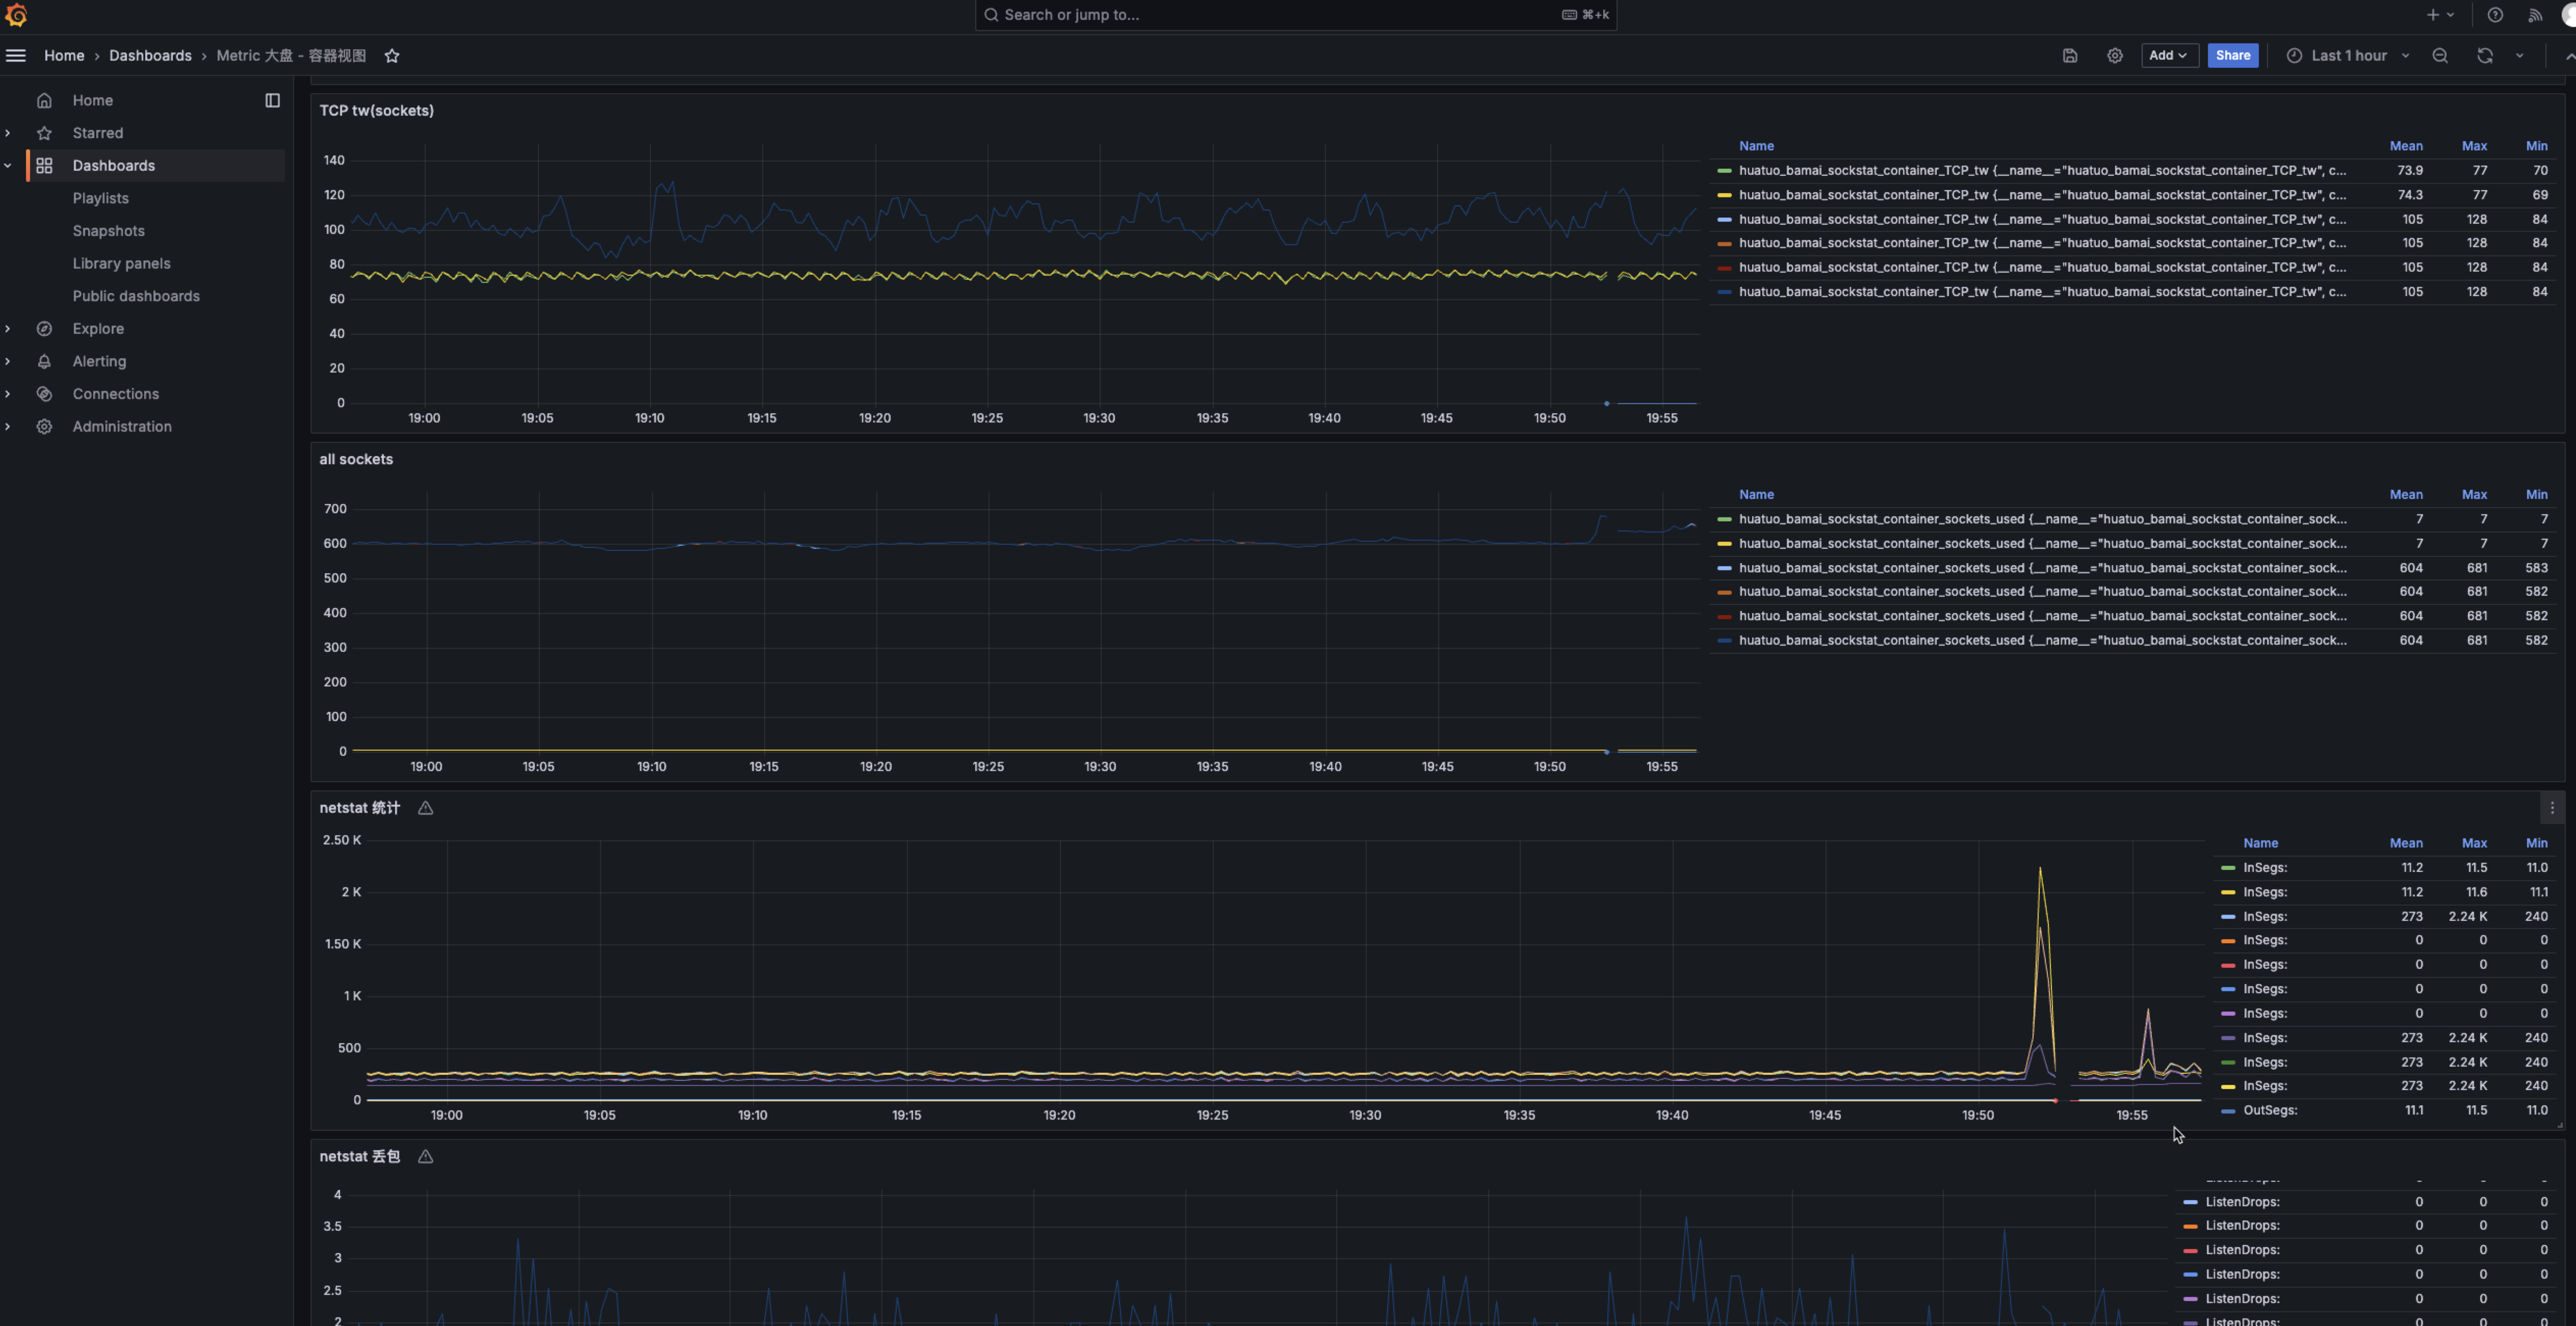Expand the Connections section
The width and height of the screenshot is (2576, 1326).
click(8, 394)
